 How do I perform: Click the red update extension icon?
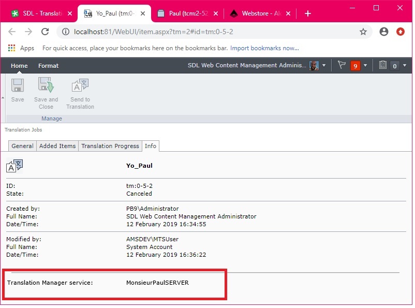pos(400,32)
